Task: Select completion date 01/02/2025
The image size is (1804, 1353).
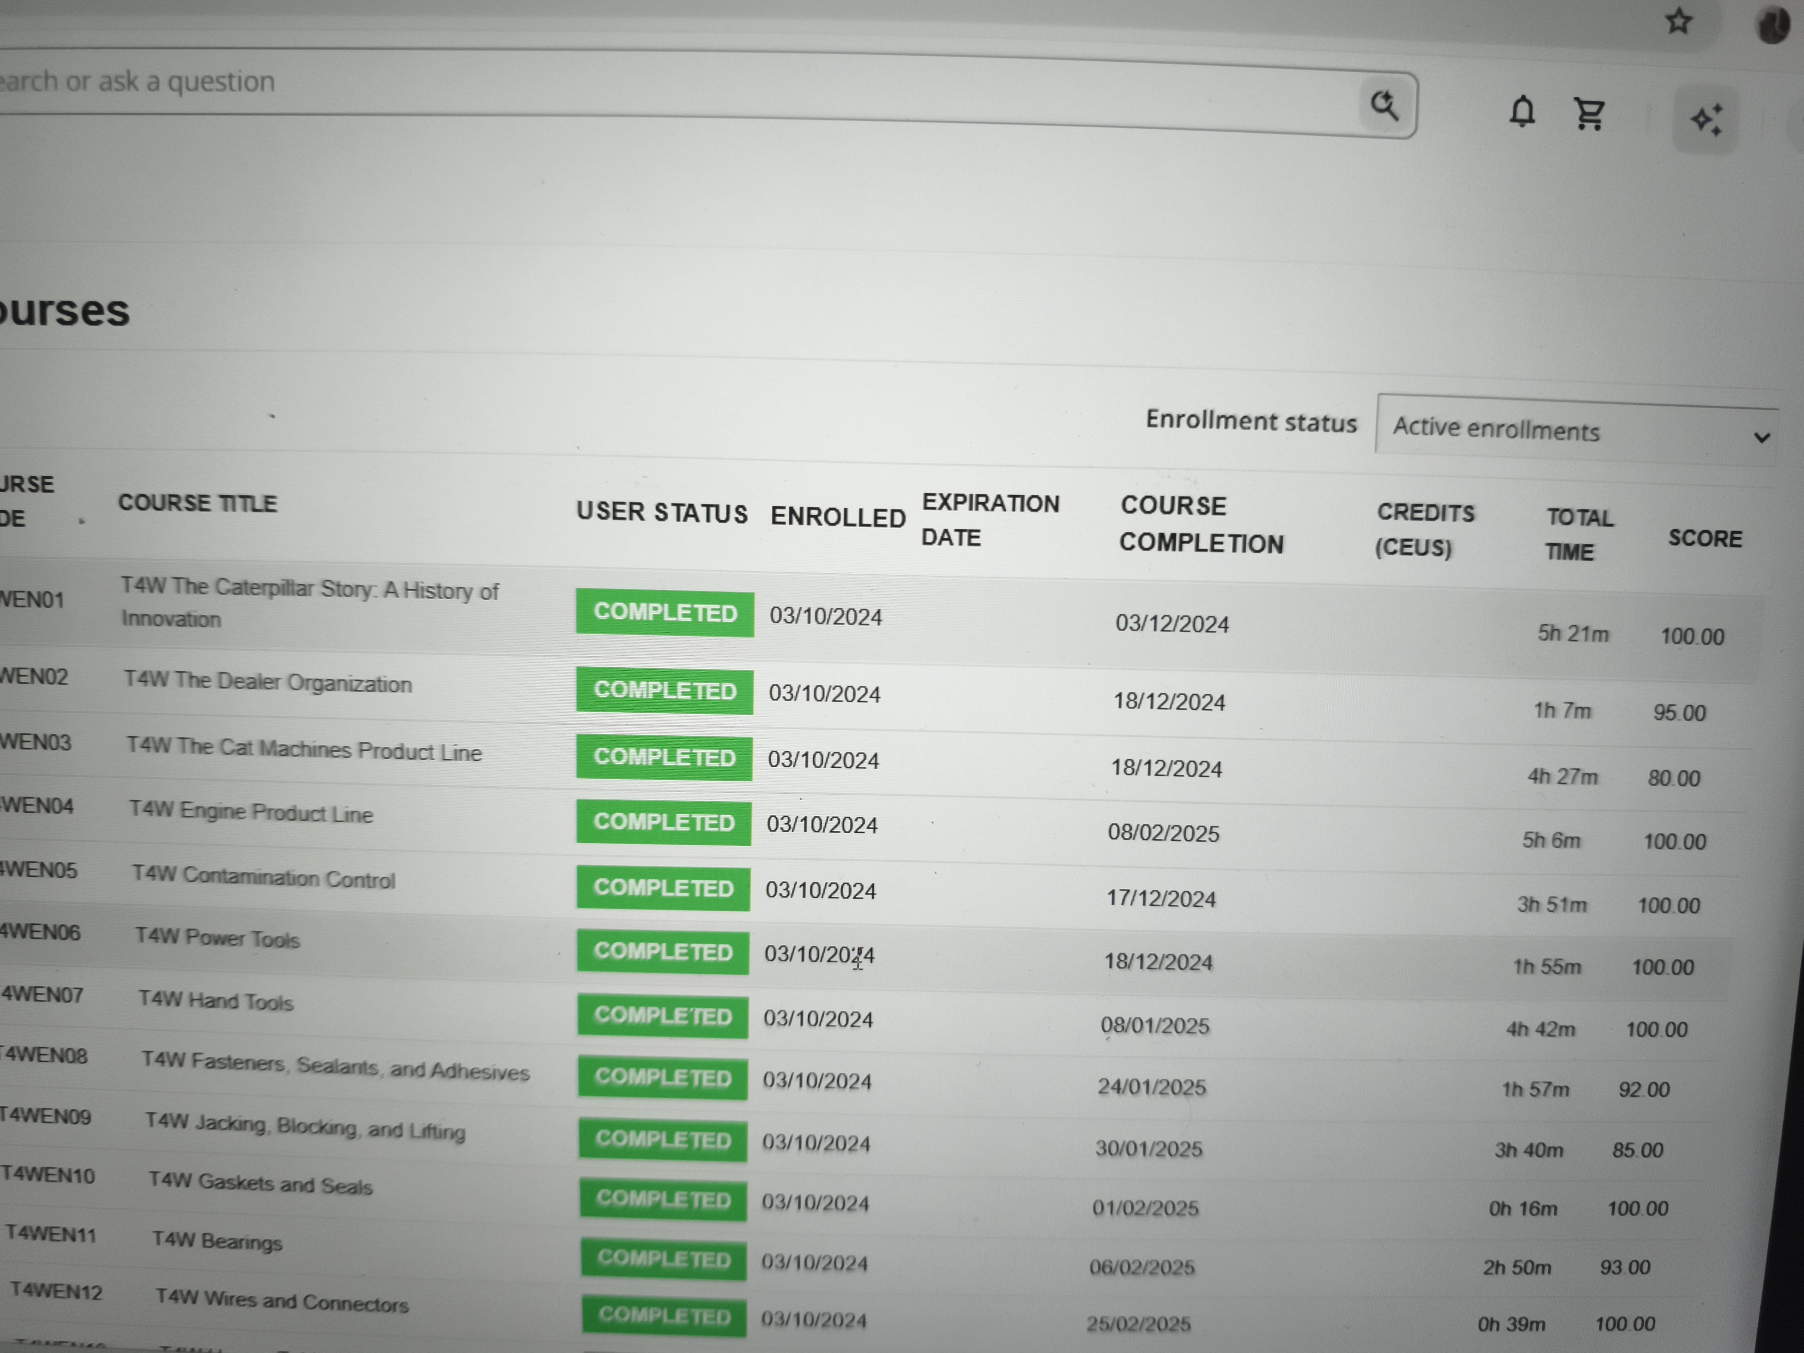Action: coord(1145,1208)
